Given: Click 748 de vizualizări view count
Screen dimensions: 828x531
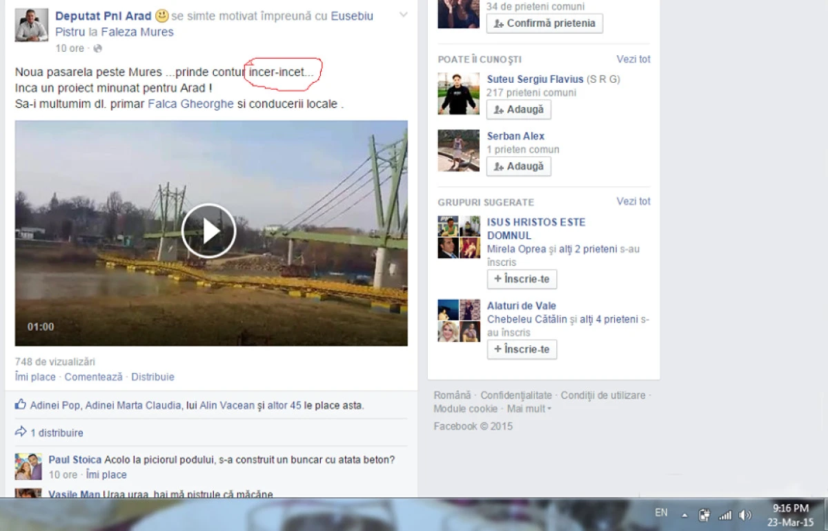Looking at the screenshot, I should tap(55, 362).
